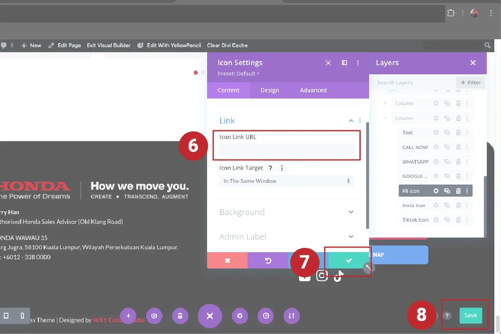This screenshot has height=334, width=501.
Task: Expand the Background section
Action: coord(286,212)
